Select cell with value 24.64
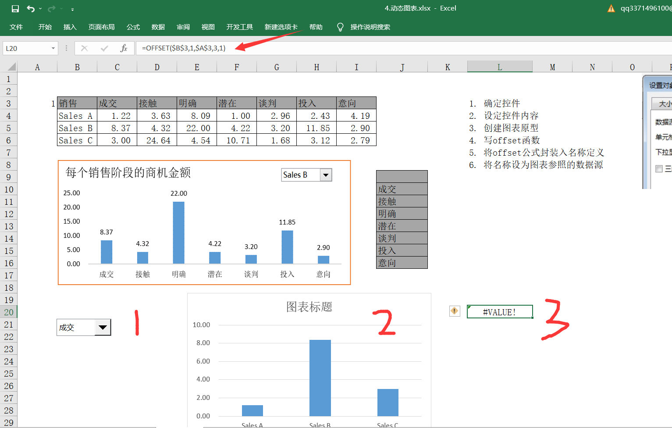 tap(157, 140)
